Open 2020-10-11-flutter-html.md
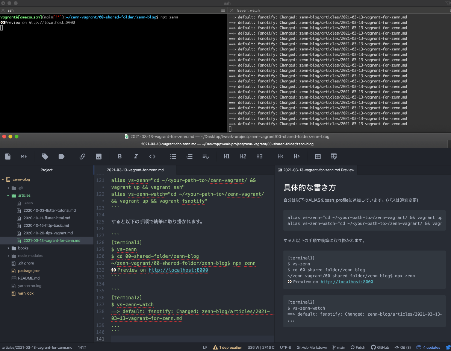The height and width of the screenshot is (351, 451). click(47, 218)
